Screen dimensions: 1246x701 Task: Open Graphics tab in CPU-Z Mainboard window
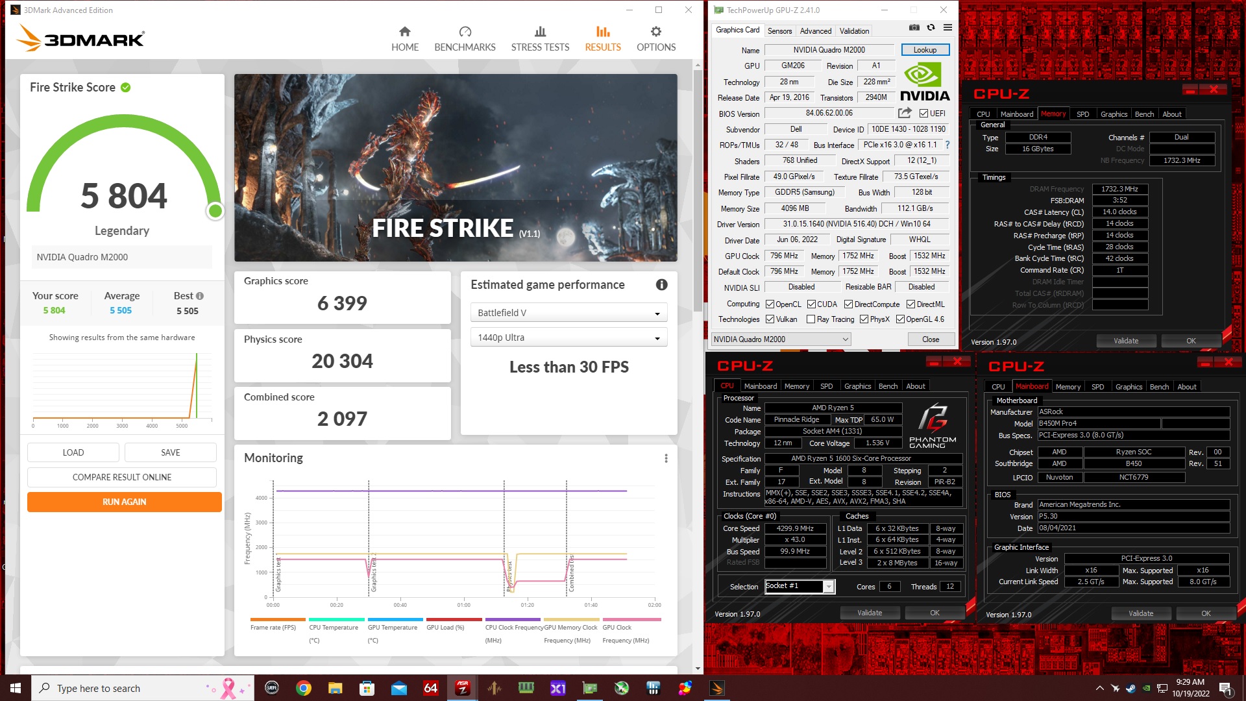pyautogui.click(x=1129, y=387)
